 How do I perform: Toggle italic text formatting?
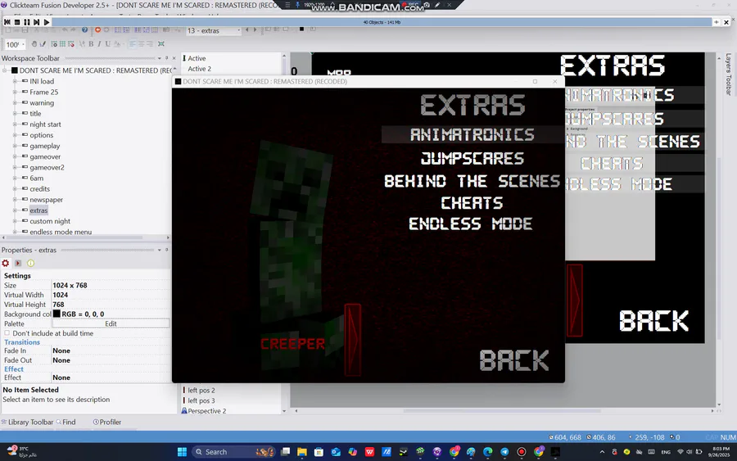(99, 44)
